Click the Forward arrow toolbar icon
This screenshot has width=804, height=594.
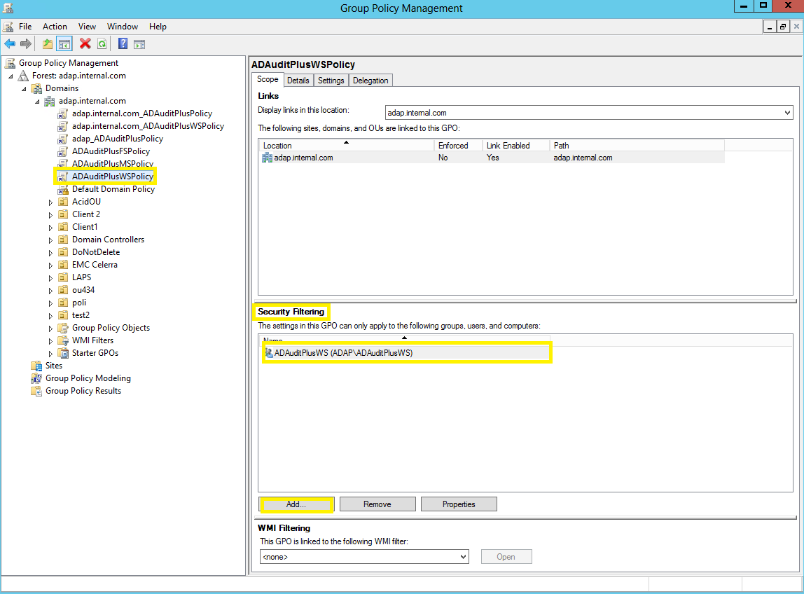tap(26, 44)
